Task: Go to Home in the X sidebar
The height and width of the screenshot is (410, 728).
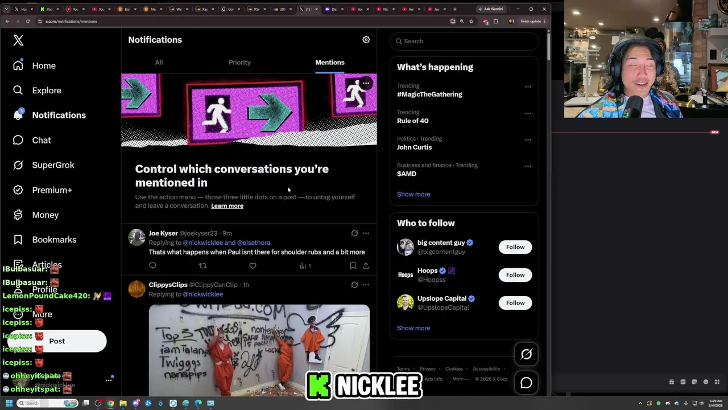Action: click(34, 65)
